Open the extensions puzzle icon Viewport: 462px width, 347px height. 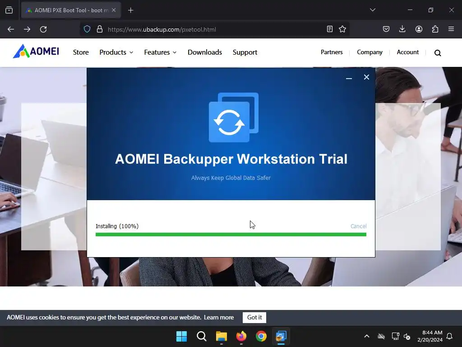(435, 29)
